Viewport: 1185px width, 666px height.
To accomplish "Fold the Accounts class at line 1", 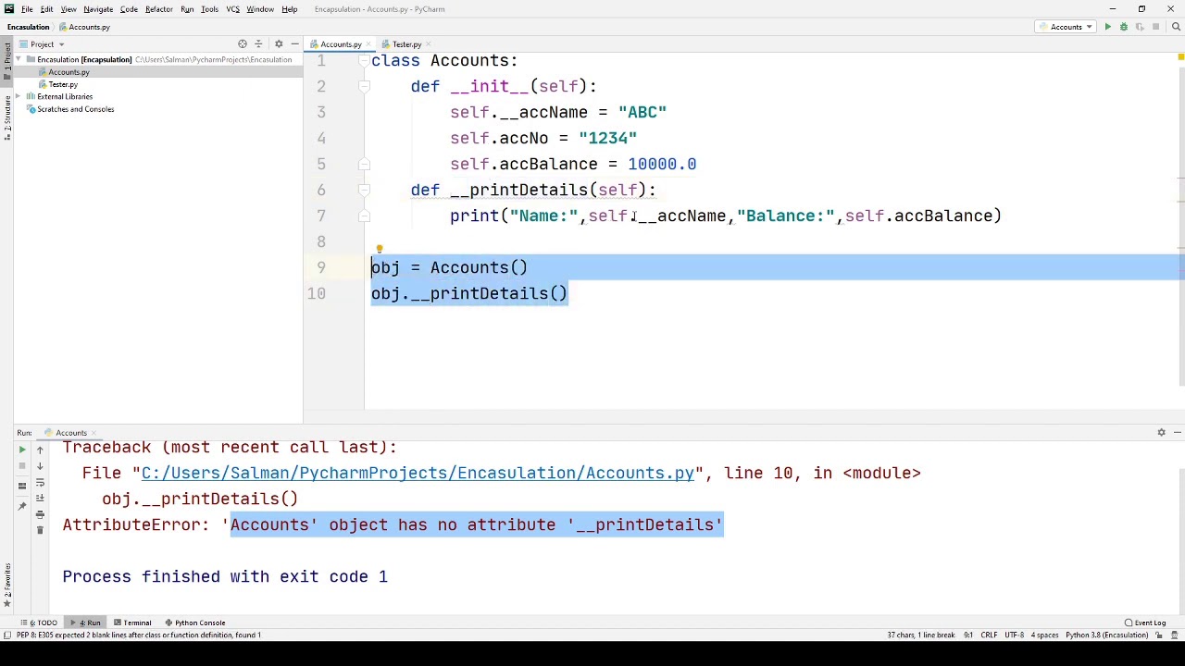I will [364, 61].
